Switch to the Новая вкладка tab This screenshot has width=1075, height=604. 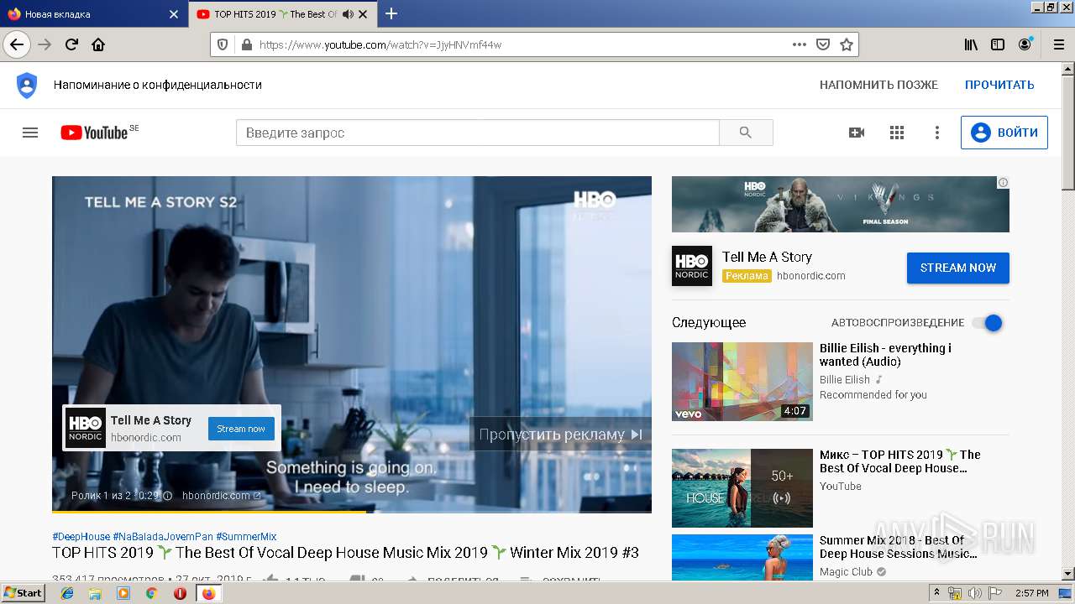[93, 14]
